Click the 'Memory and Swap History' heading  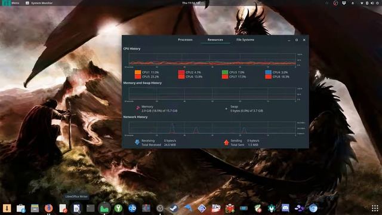click(143, 83)
